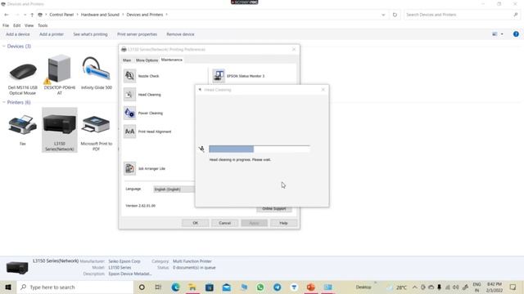Switch to the More Options tab

pos(147,60)
